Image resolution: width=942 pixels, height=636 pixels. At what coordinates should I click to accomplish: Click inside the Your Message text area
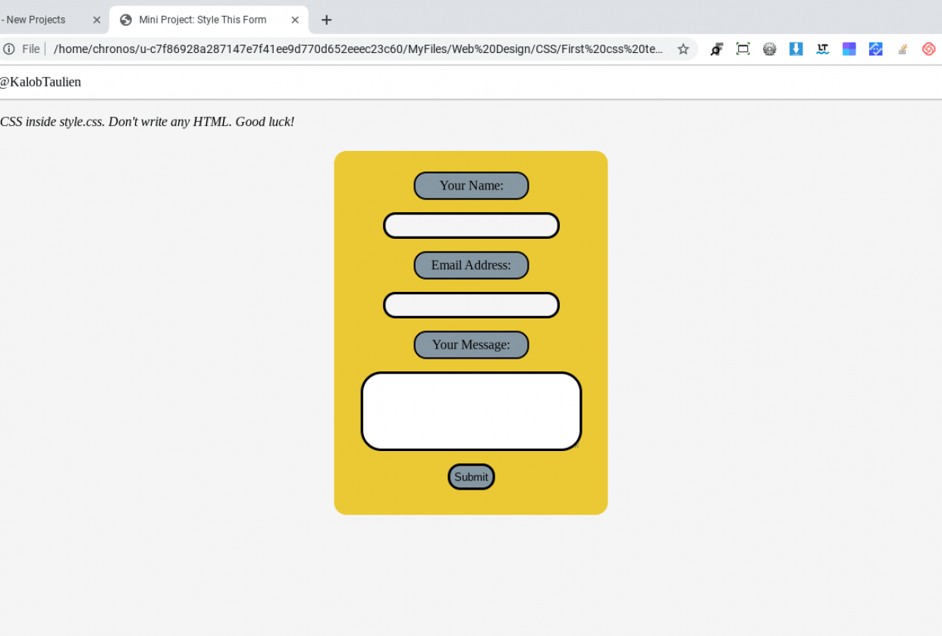[471, 410]
